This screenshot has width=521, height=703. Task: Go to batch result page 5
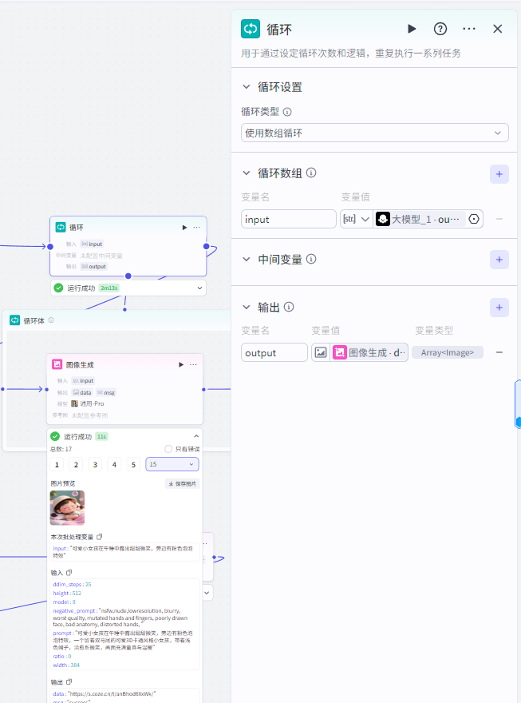[133, 464]
